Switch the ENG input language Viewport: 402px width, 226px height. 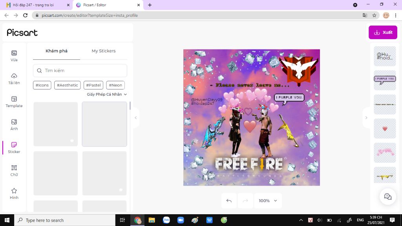[360, 220]
